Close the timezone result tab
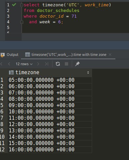Viewport: 129px width, 160px height. pos(110,55)
